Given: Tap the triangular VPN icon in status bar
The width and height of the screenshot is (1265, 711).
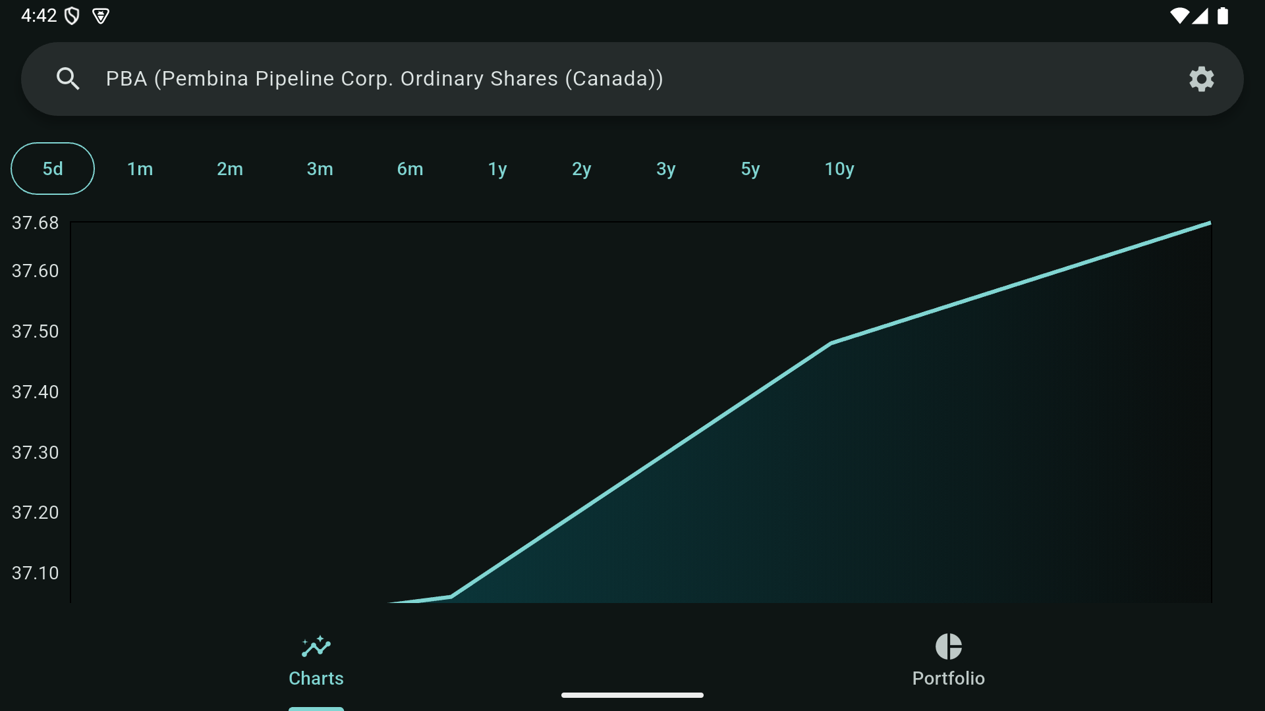Looking at the screenshot, I should click(101, 16).
